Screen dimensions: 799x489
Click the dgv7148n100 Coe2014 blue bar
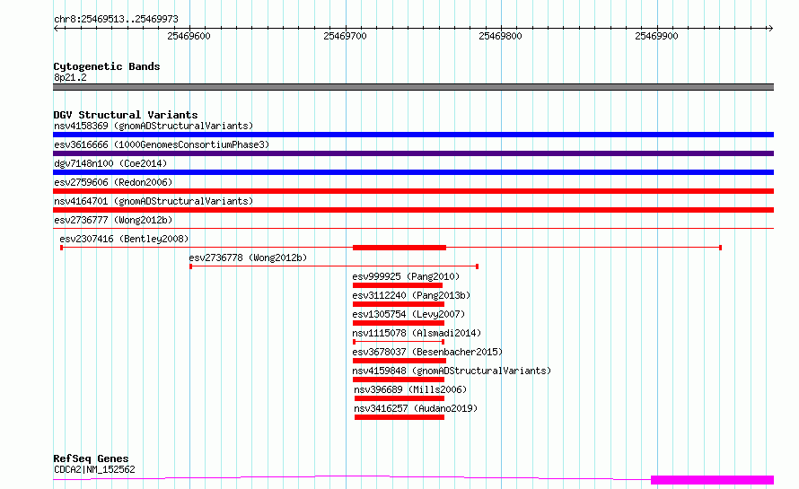413,172
